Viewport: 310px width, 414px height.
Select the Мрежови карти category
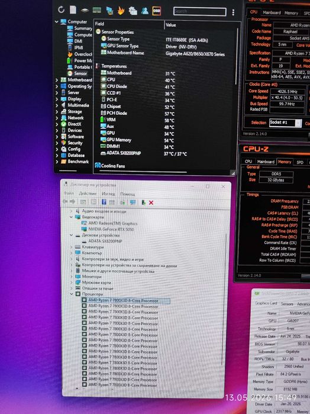tap(93, 283)
